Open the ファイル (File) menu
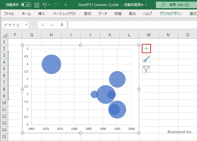 click(x=9, y=14)
